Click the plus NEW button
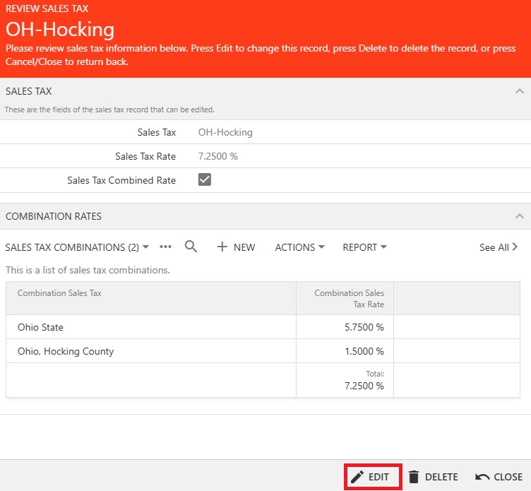 coord(236,247)
